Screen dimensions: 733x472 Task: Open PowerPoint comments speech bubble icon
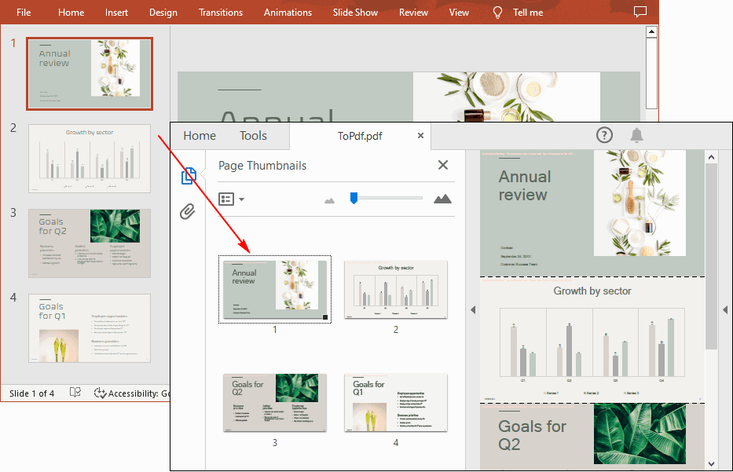[x=640, y=12]
